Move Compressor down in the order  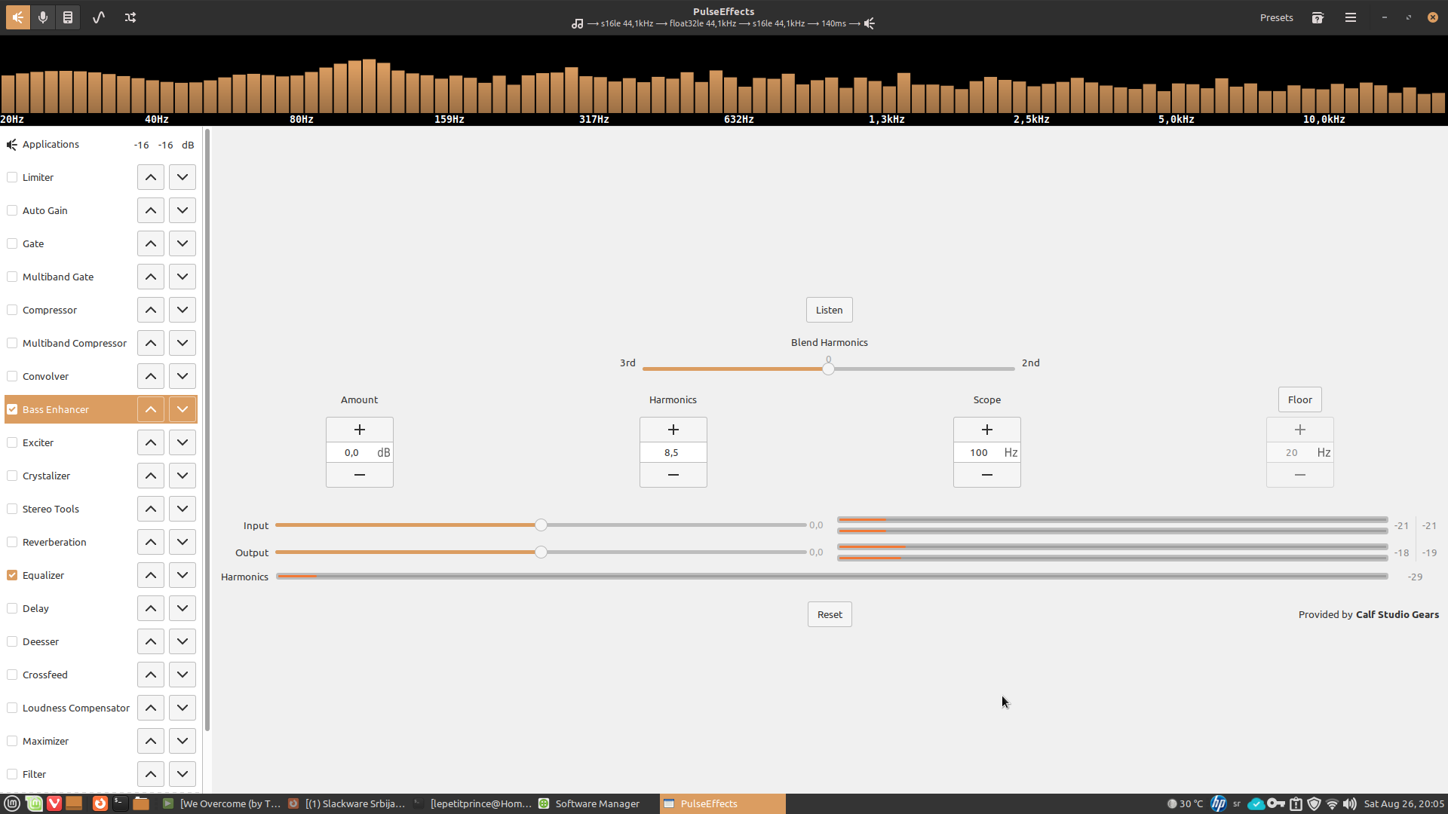click(x=183, y=310)
